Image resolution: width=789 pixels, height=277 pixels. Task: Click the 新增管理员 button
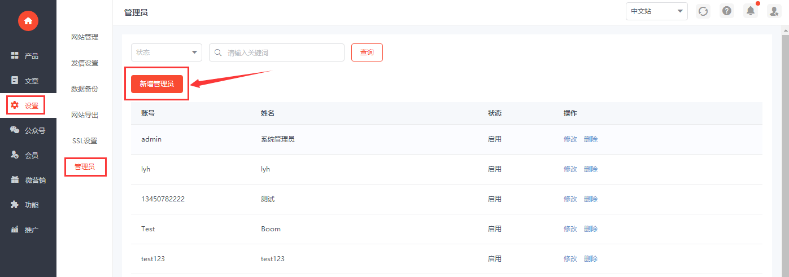(x=157, y=83)
